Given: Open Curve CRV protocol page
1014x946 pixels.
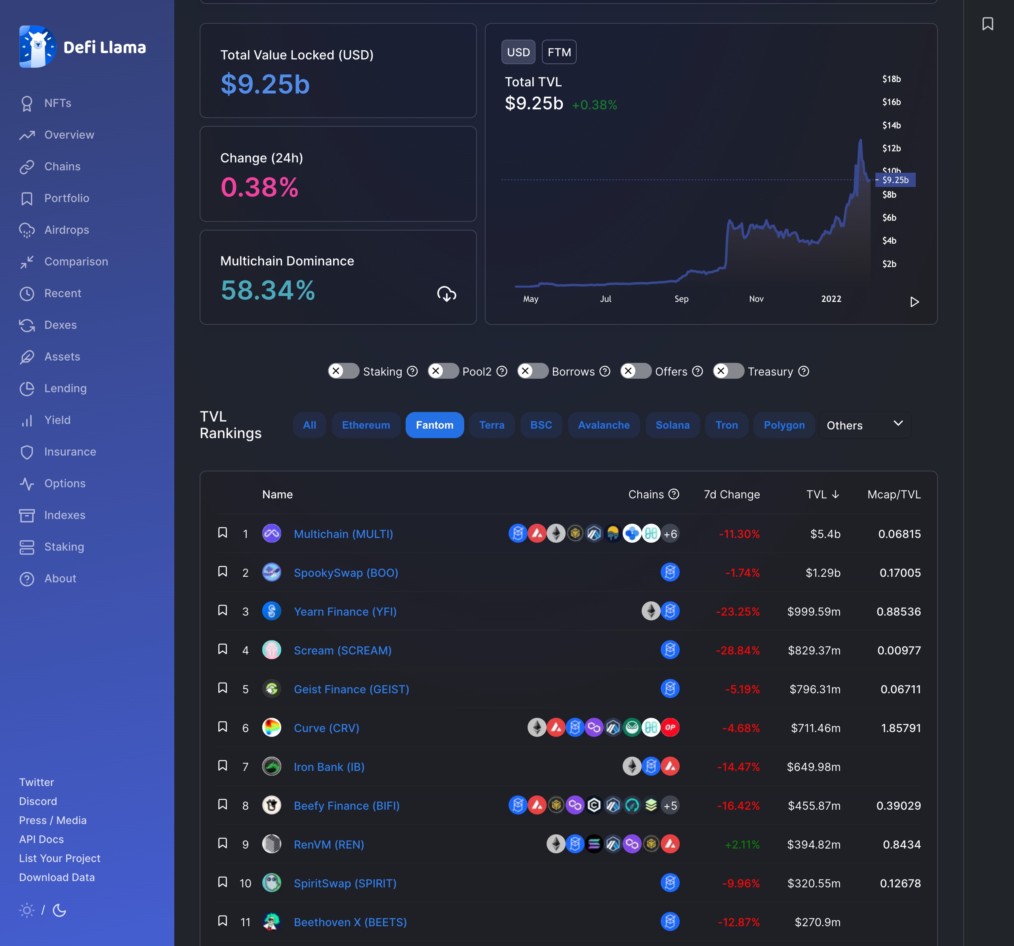Looking at the screenshot, I should [326, 727].
